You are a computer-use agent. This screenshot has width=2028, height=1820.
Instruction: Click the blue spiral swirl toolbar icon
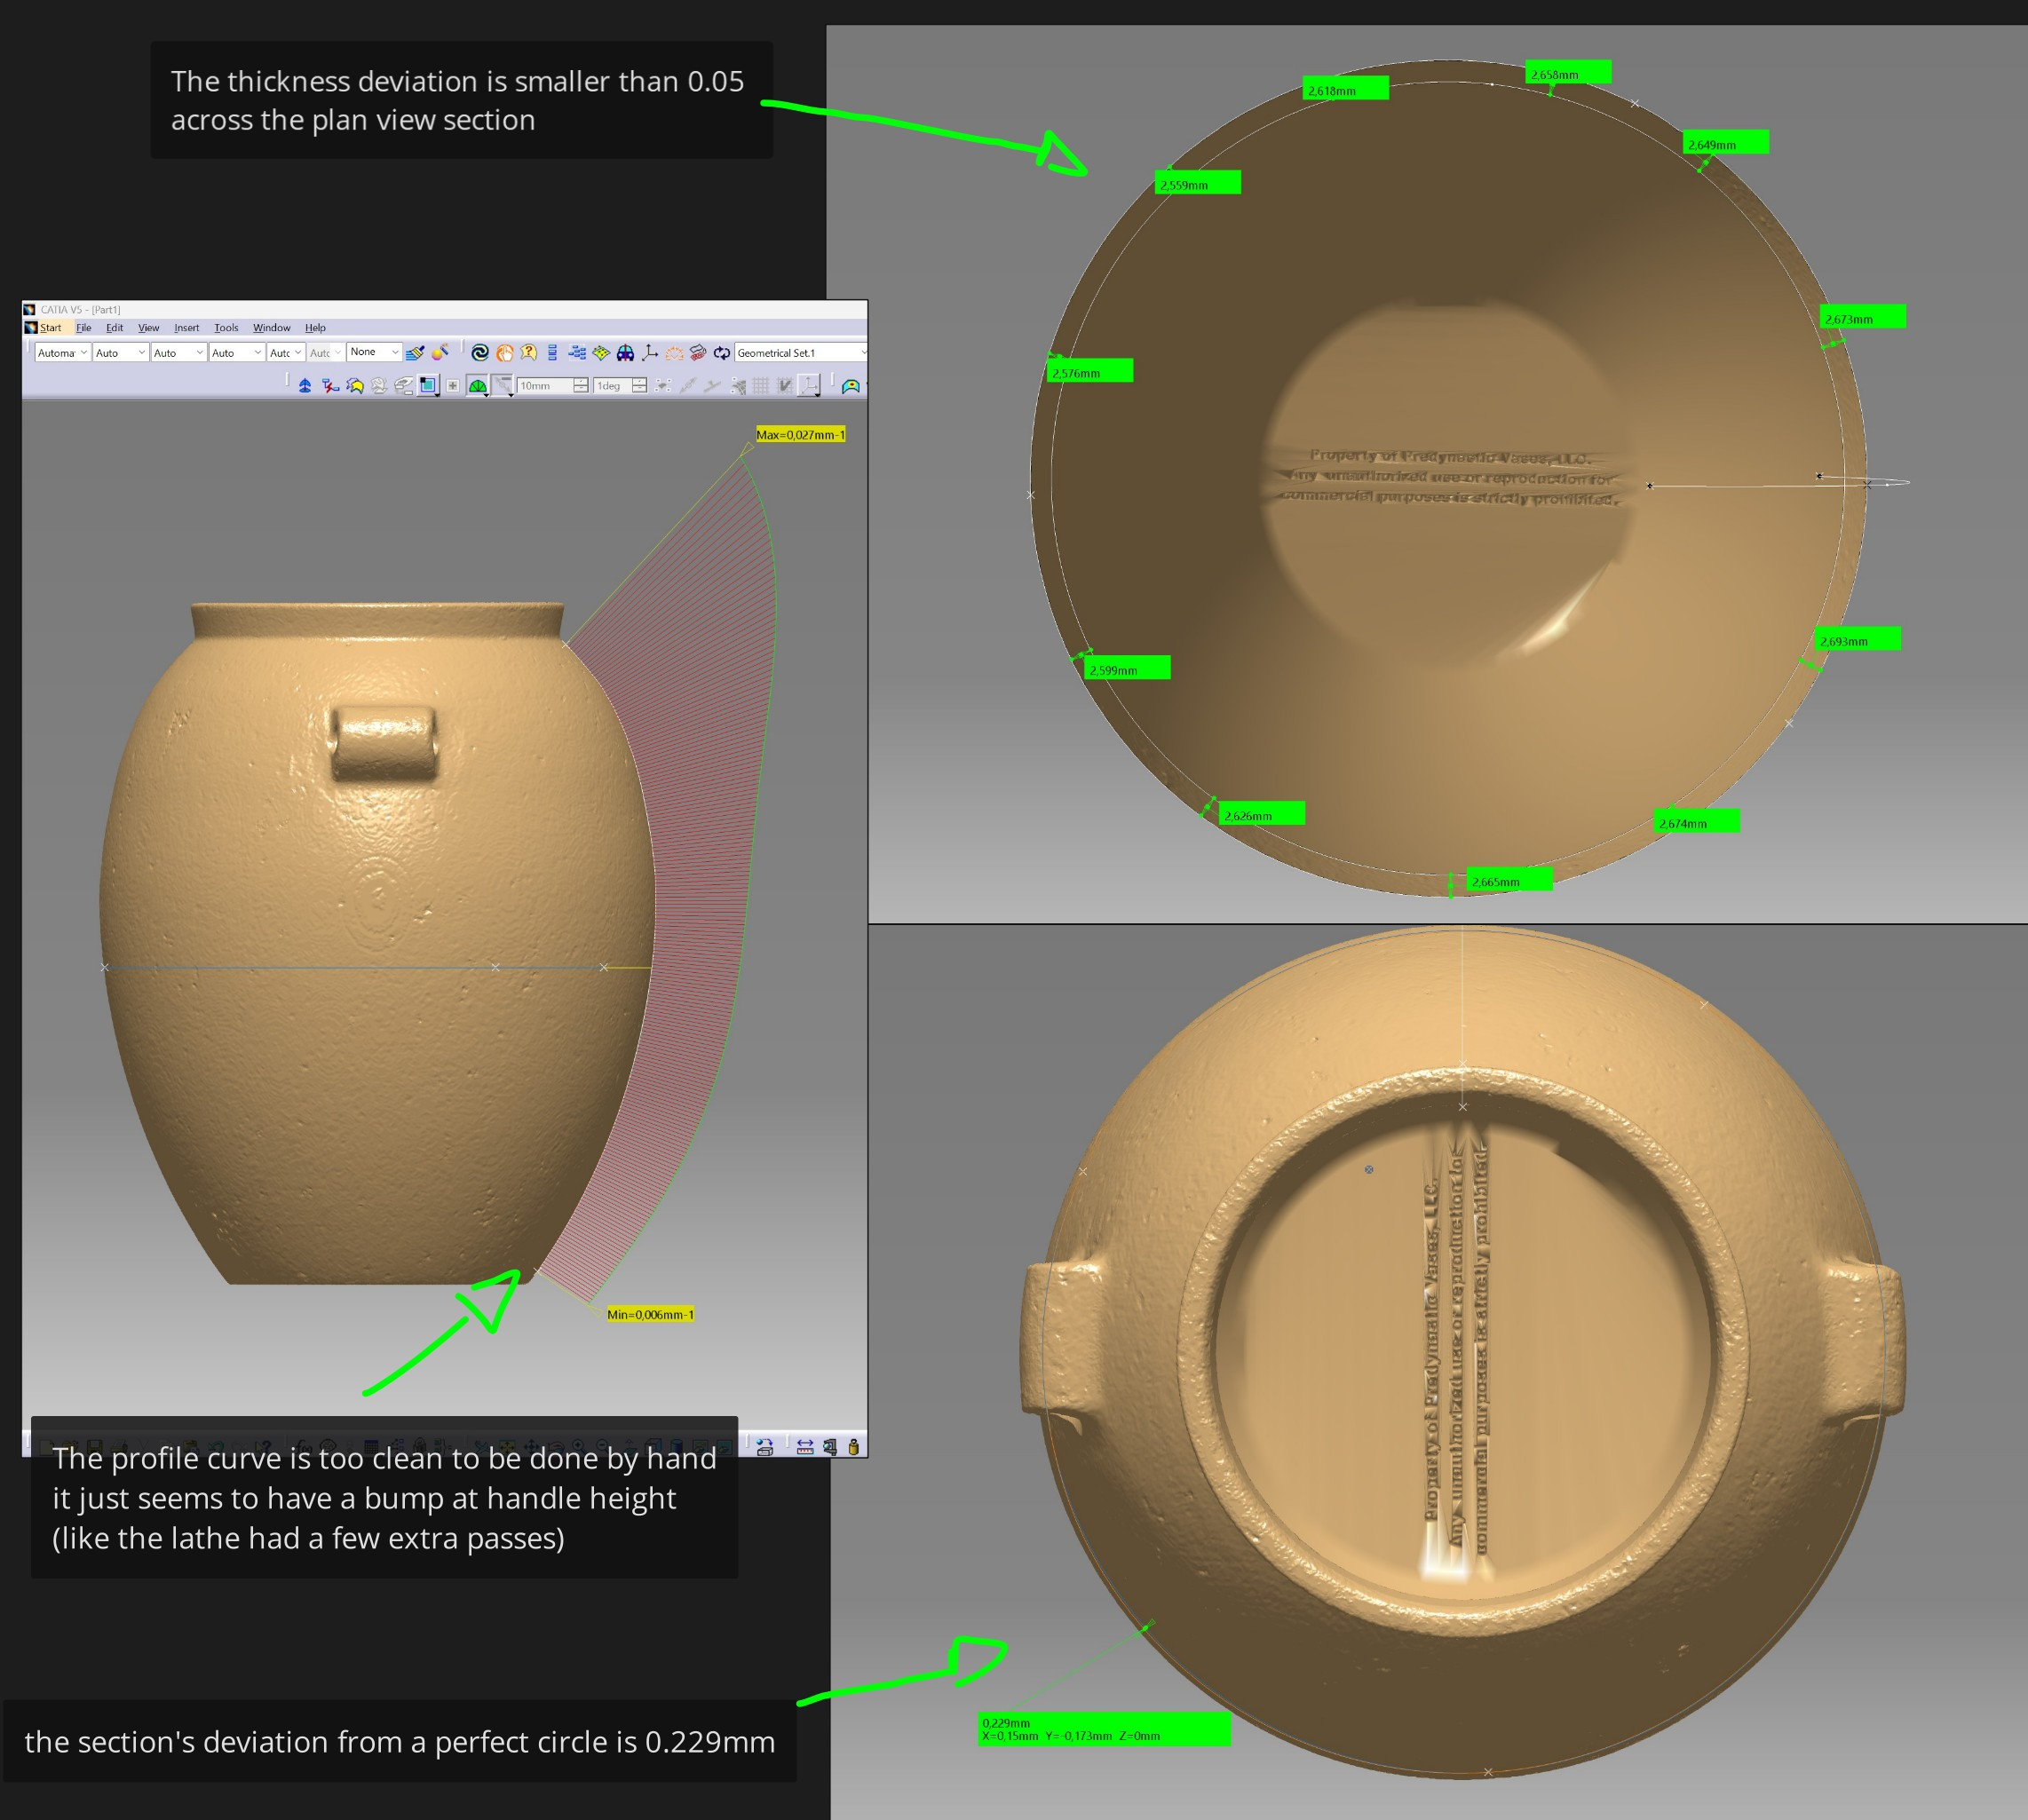[x=480, y=353]
